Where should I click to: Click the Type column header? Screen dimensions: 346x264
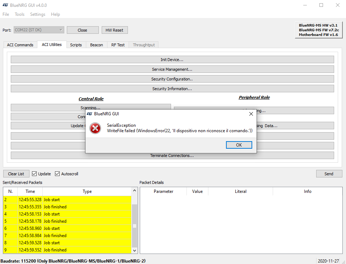click(x=87, y=191)
